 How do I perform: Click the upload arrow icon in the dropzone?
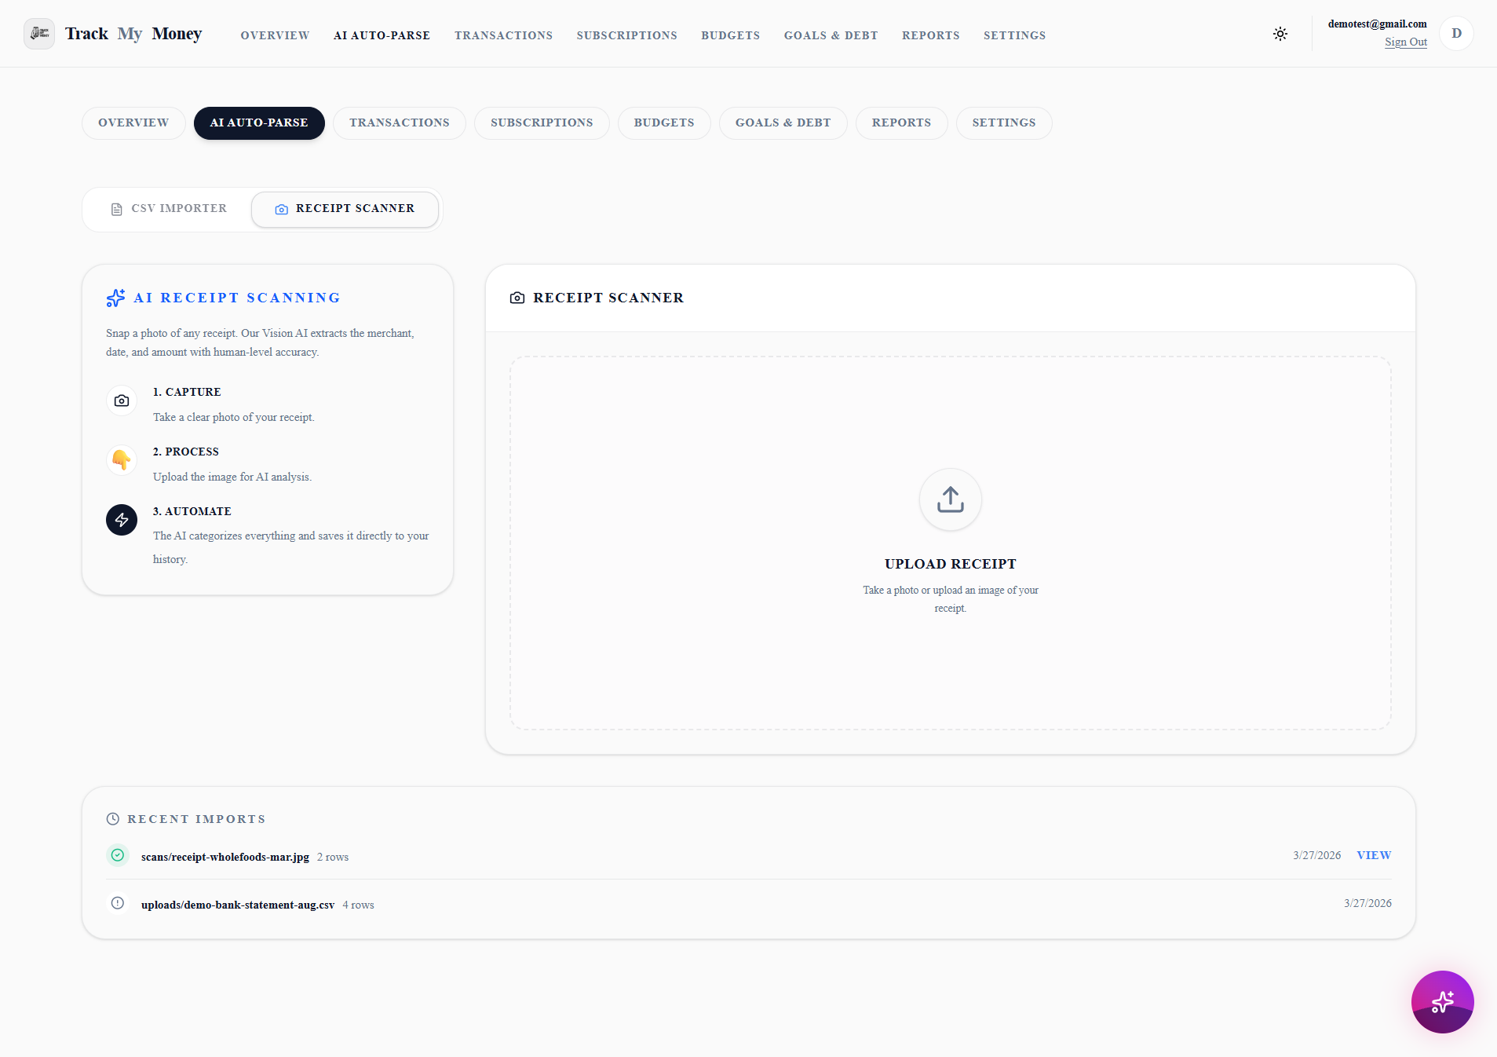[x=950, y=499]
